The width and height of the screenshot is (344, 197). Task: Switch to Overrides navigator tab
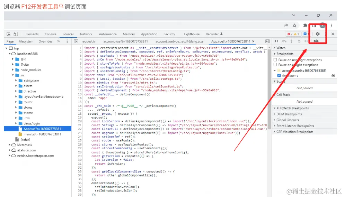tap(45, 41)
